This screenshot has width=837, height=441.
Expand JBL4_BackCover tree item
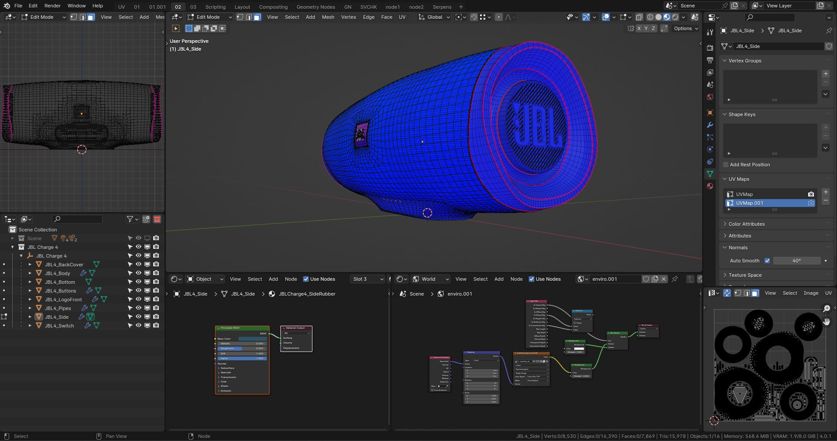pyautogui.click(x=30, y=265)
